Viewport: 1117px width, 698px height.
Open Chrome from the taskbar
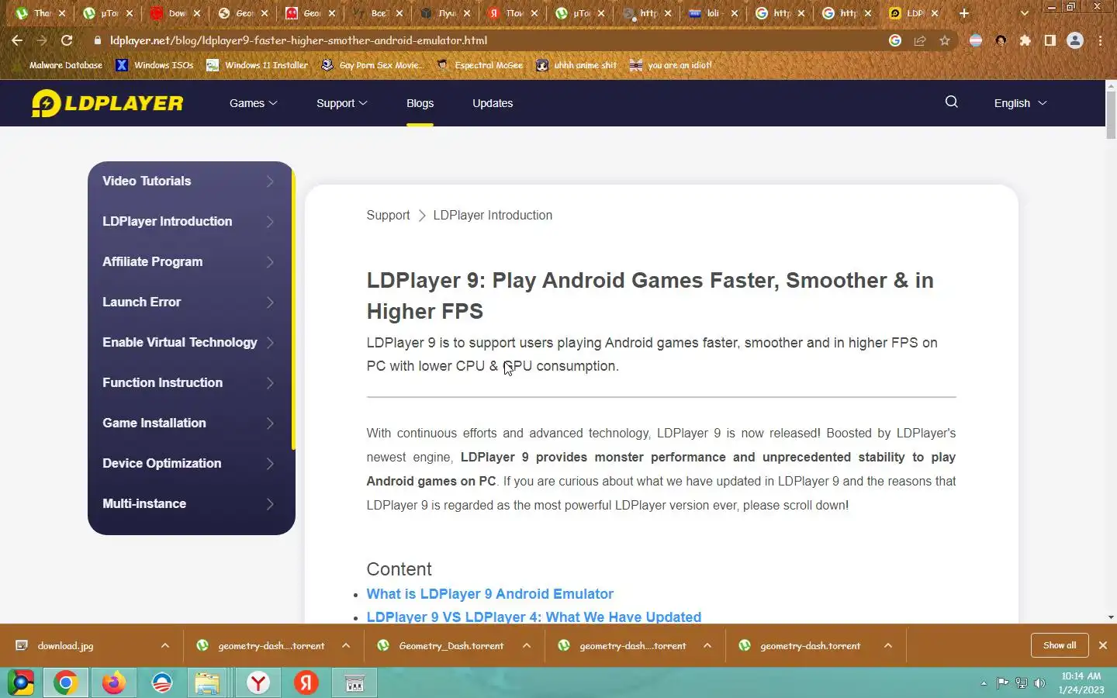pos(66,682)
